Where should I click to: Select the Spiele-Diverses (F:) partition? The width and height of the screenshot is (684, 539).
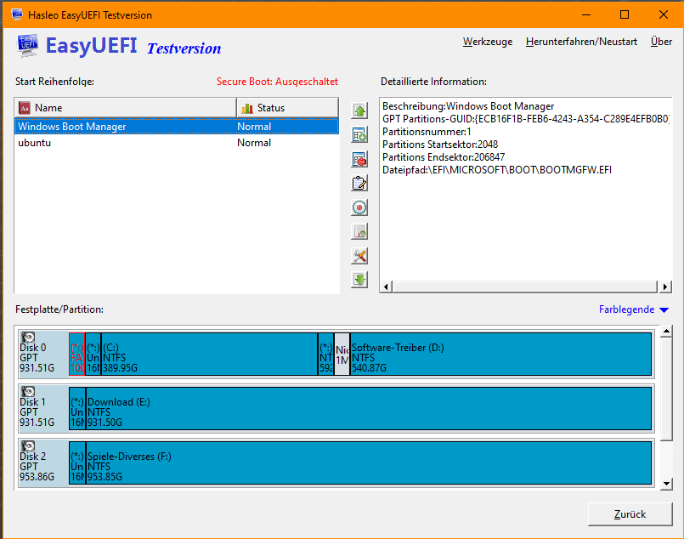click(369, 462)
